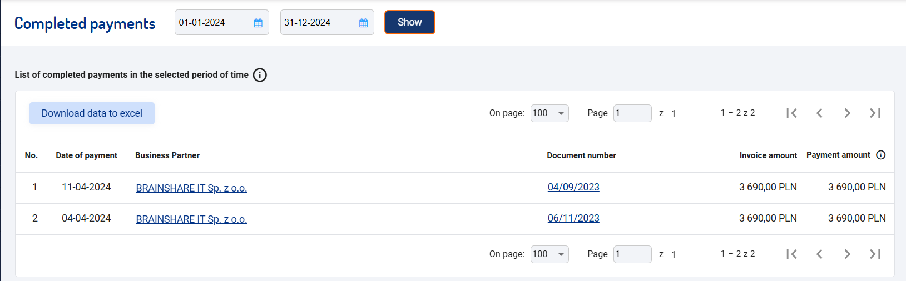The width and height of the screenshot is (906, 281).
Task: Open document 04/09/2023 link
Action: point(573,187)
